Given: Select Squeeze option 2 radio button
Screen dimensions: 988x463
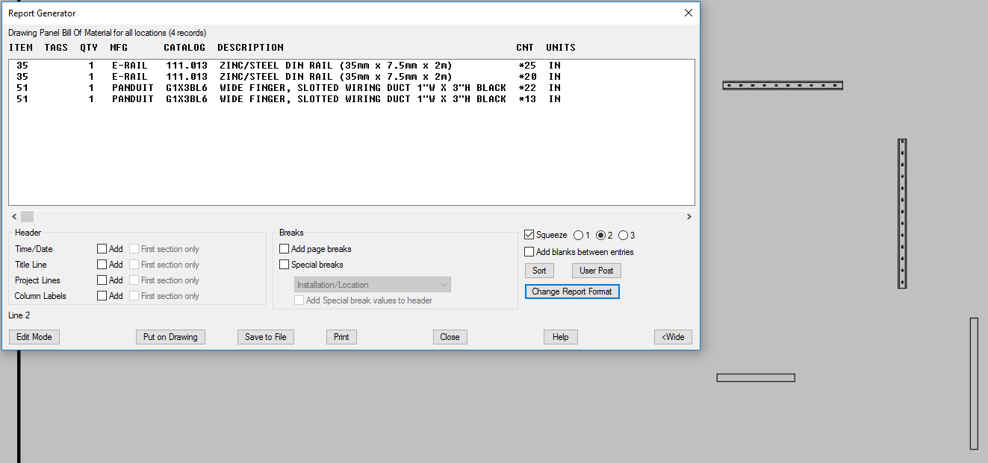Looking at the screenshot, I should (600, 236).
